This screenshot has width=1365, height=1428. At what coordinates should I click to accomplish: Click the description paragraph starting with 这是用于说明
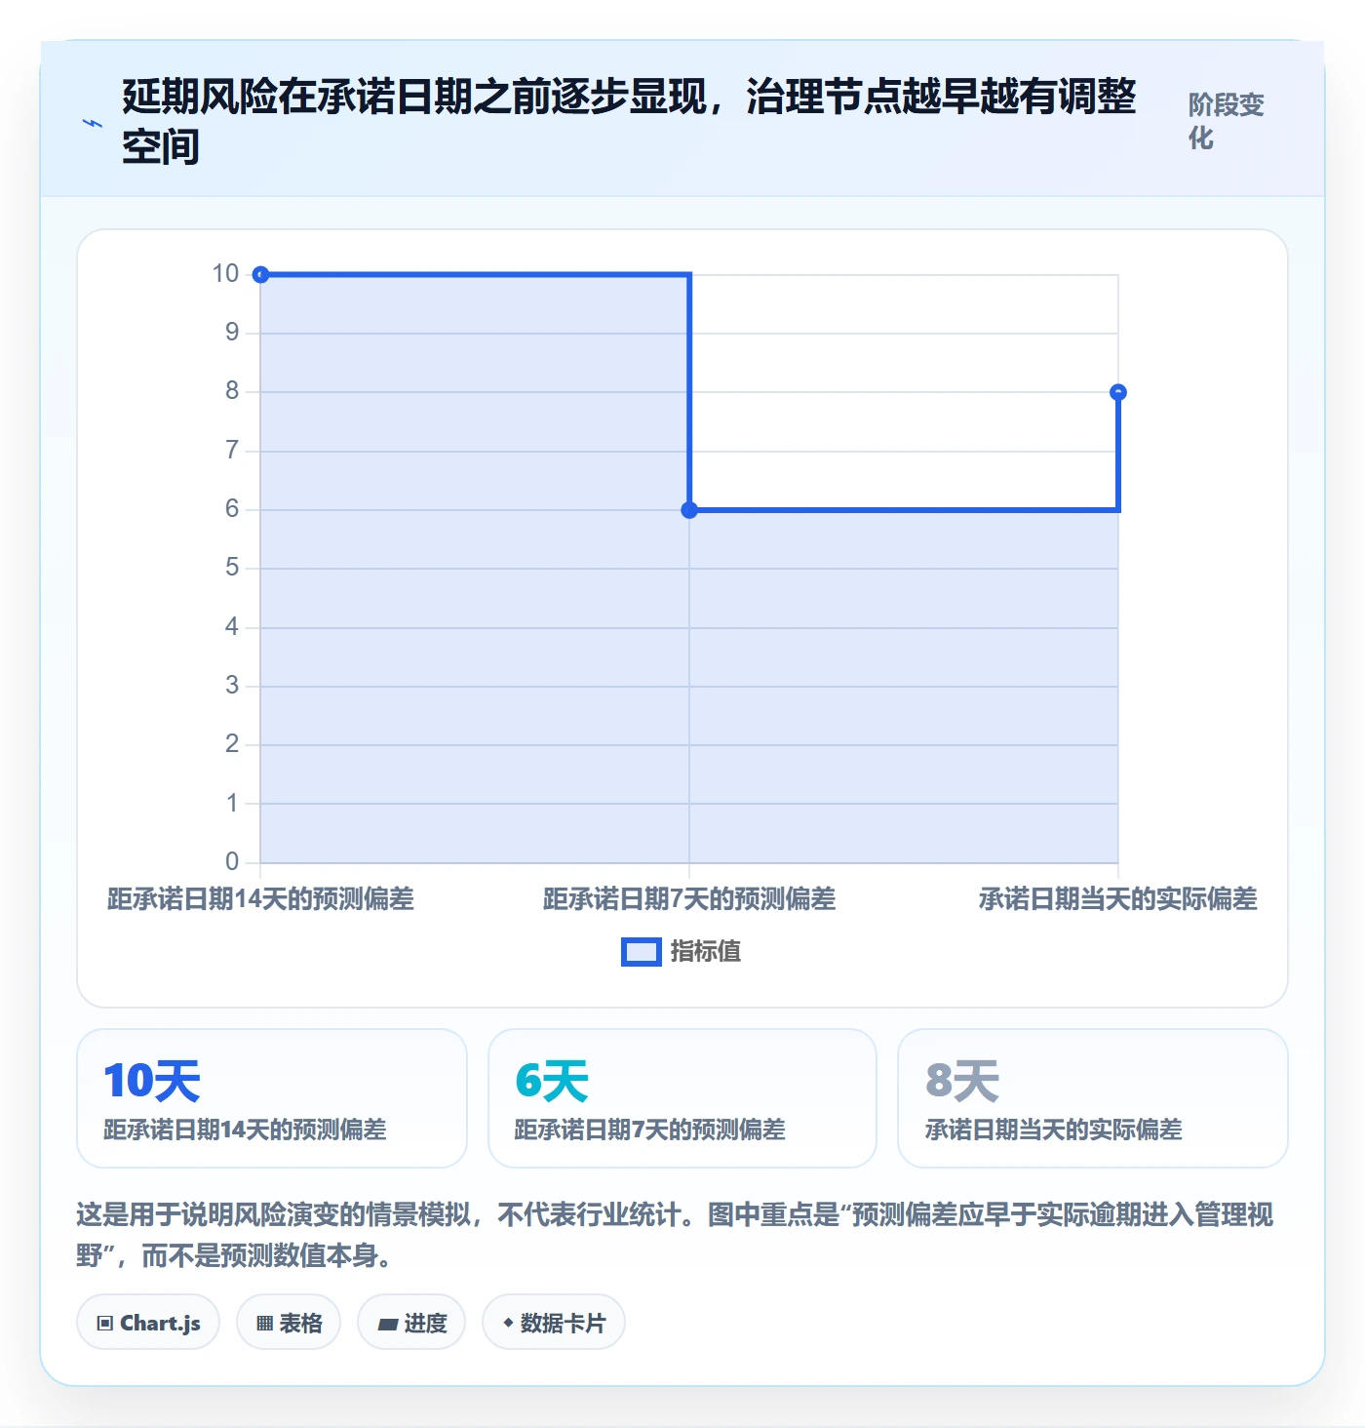675,1235
